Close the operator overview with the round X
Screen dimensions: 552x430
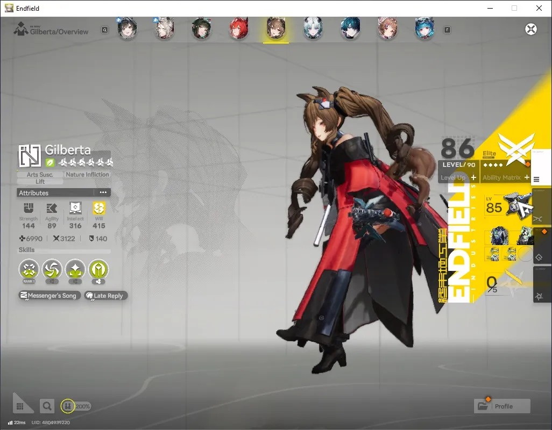tap(531, 29)
